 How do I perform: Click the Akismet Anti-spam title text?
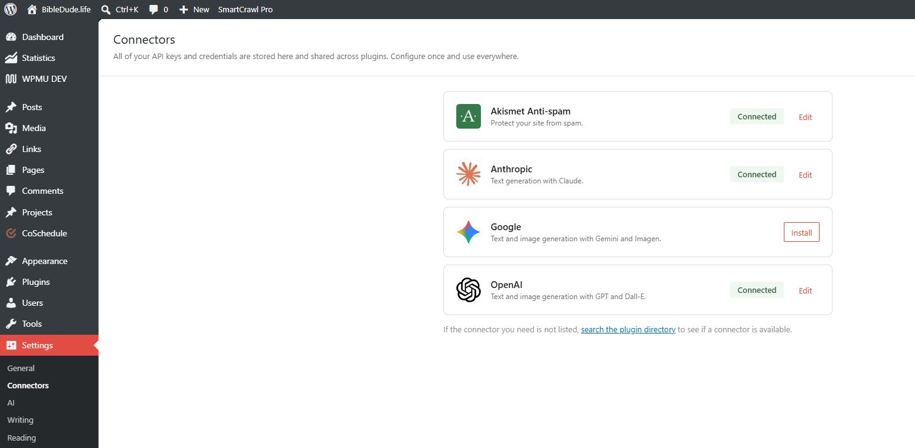click(531, 111)
